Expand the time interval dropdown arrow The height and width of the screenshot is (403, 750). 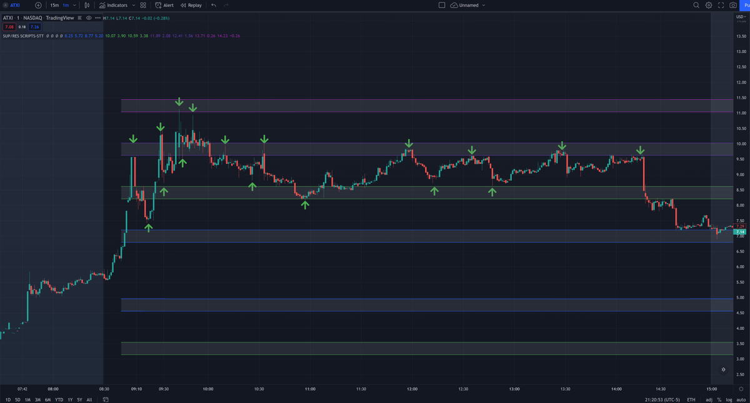pos(75,5)
